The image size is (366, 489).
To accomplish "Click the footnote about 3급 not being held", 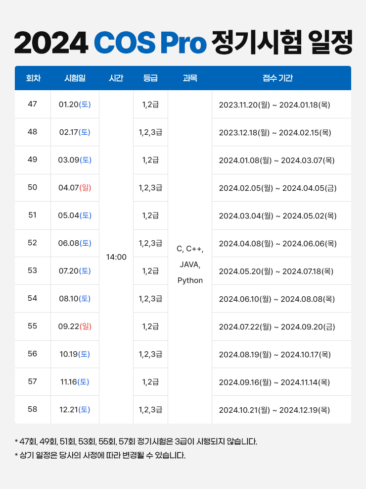I will click(136, 441).
